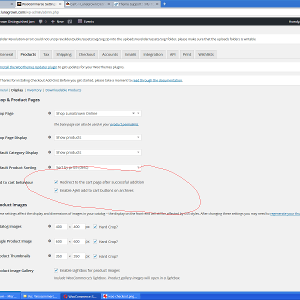Switch to the Accounts settings tab
This screenshot has width=300, height=300.
[110, 54]
